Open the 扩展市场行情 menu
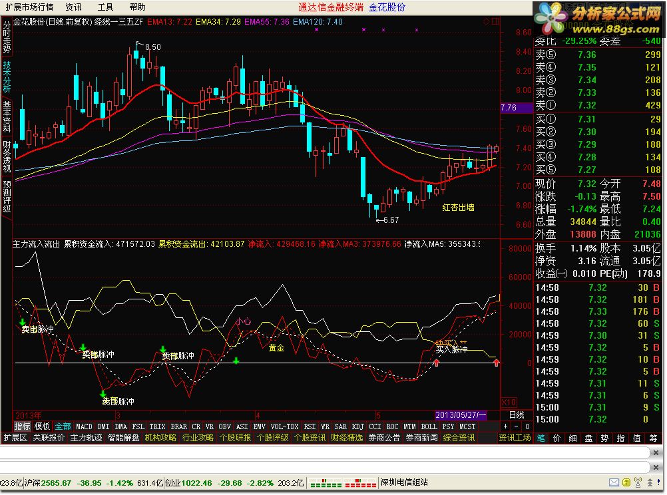This screenshot has height=495, width=667. click(x=30, y=7)
